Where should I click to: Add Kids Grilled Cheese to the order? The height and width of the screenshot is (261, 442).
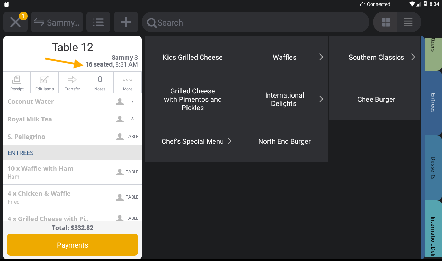(x=191, y=57)
